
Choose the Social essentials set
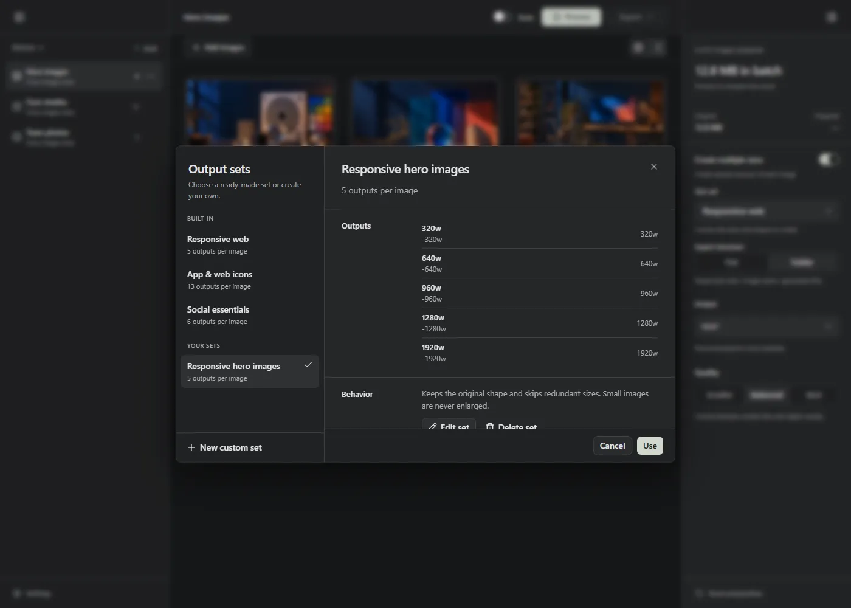point(250,315)
